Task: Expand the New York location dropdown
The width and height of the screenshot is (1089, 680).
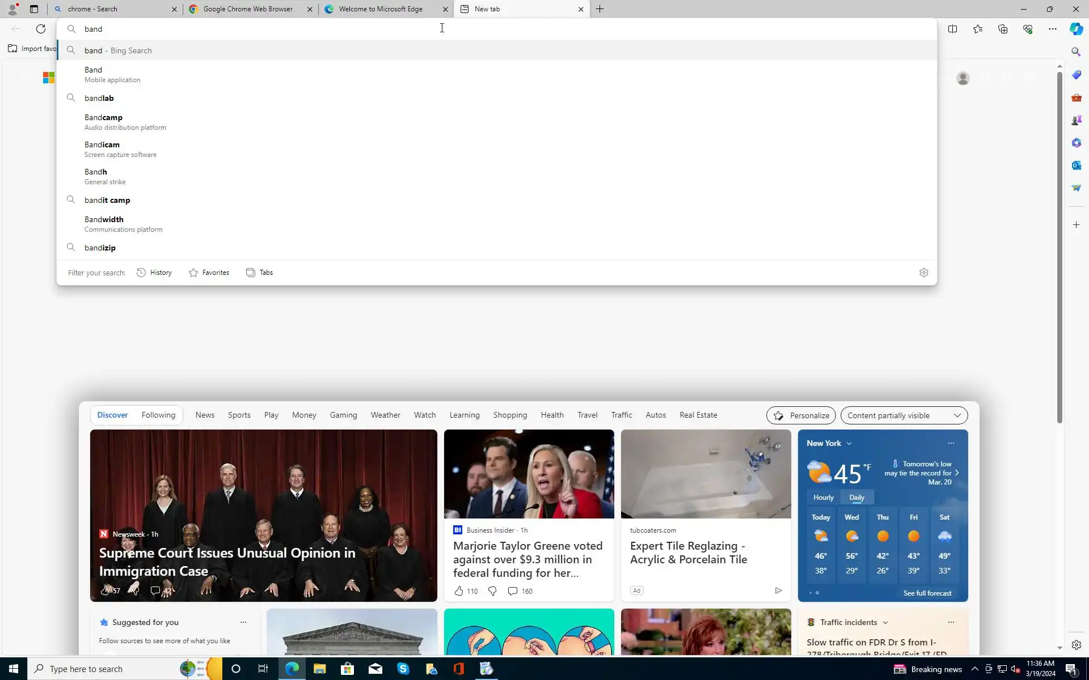Action: 849,444
